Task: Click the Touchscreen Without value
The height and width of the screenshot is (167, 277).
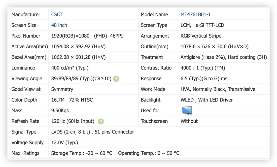Action: point(189,121)
